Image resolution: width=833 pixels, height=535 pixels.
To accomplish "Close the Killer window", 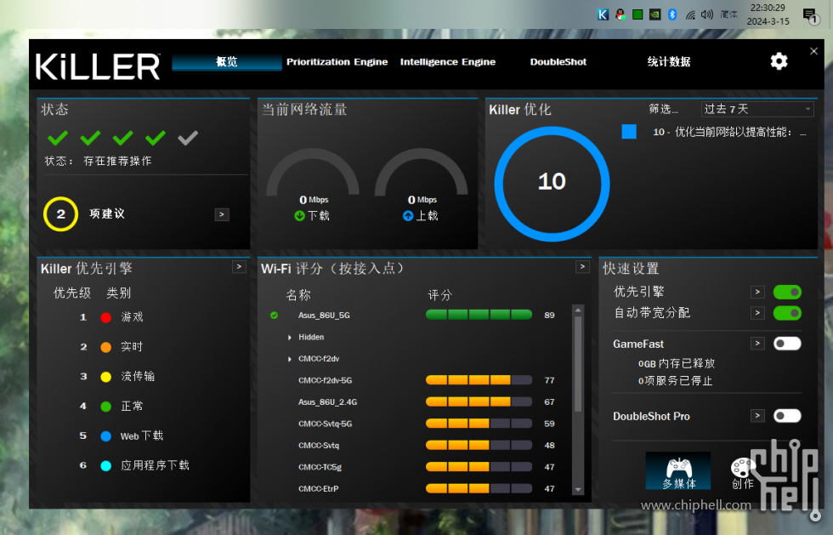I will [x=814, y=51].
